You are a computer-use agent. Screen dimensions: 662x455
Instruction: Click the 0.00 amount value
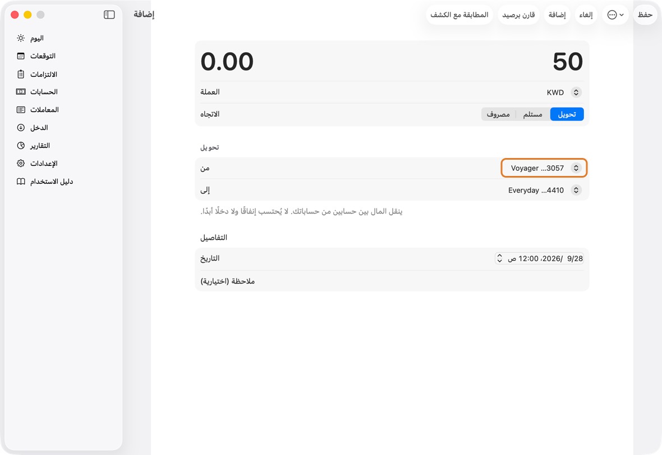pos(227,62)
